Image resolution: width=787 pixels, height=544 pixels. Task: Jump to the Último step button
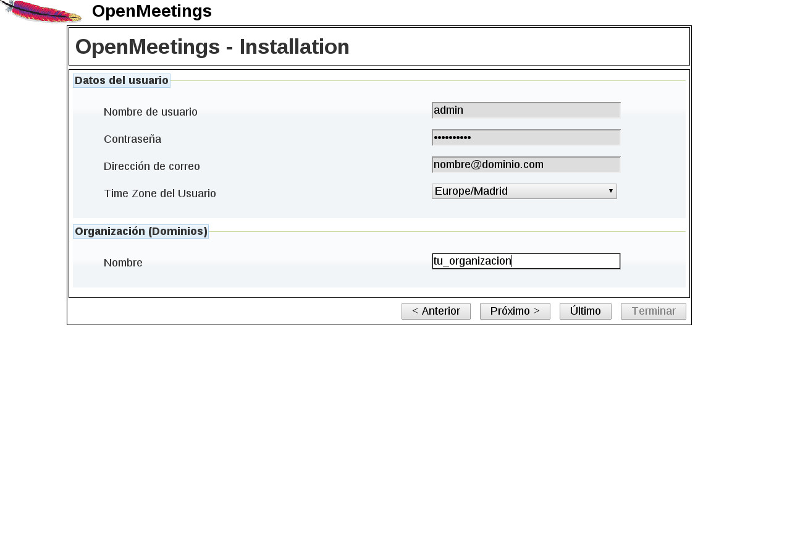pos(586,311)
